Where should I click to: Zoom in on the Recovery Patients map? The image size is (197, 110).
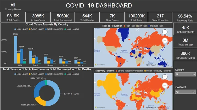(x=165, y=77)
